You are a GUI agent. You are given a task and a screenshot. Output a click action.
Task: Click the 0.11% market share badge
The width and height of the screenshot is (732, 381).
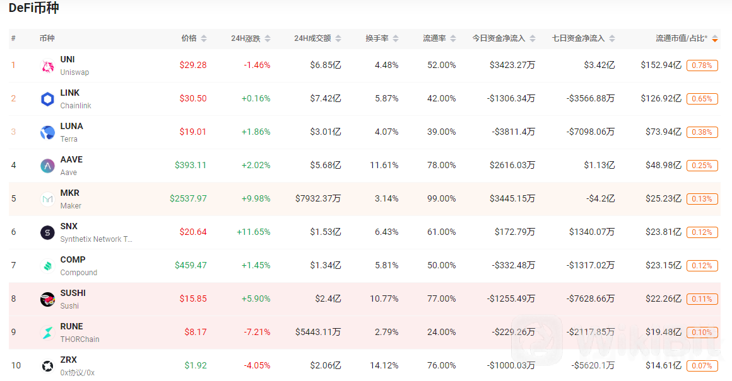pos(702,299)
